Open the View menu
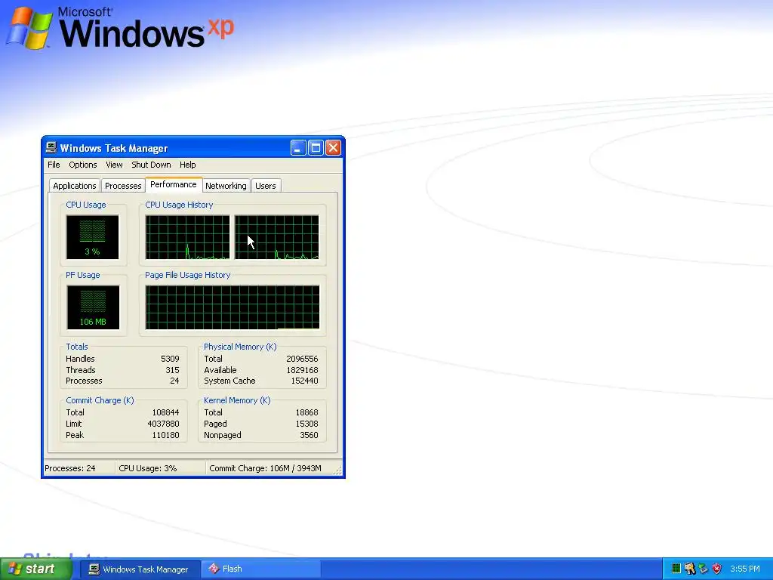This screenshot has height=580, width=773. (114, 165)
